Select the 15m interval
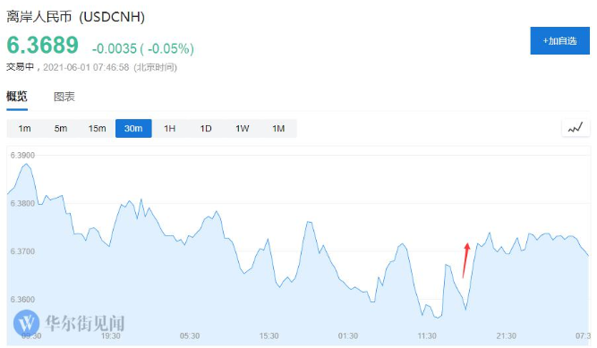The width and height of the screenshot is (597, 348). tap(97, 128)
